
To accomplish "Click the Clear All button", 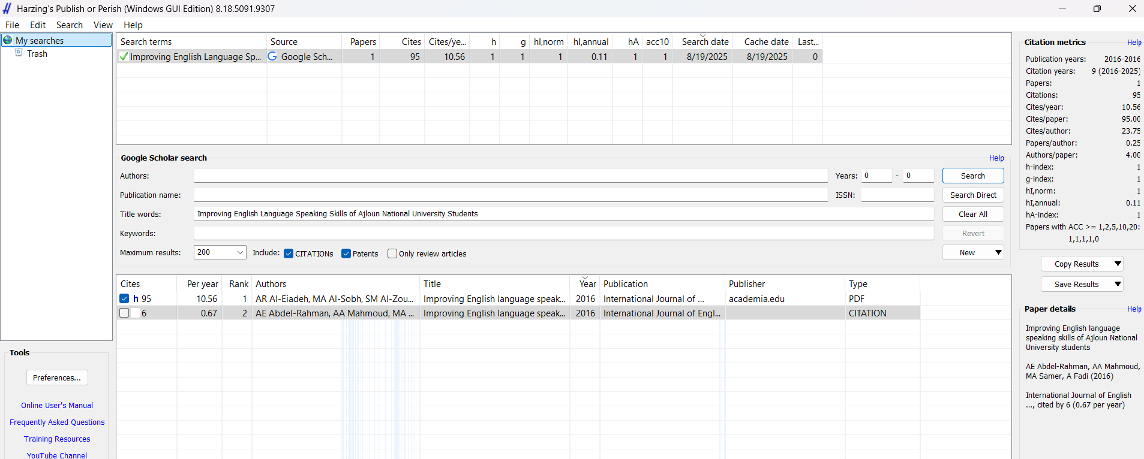I will point(973,214).
